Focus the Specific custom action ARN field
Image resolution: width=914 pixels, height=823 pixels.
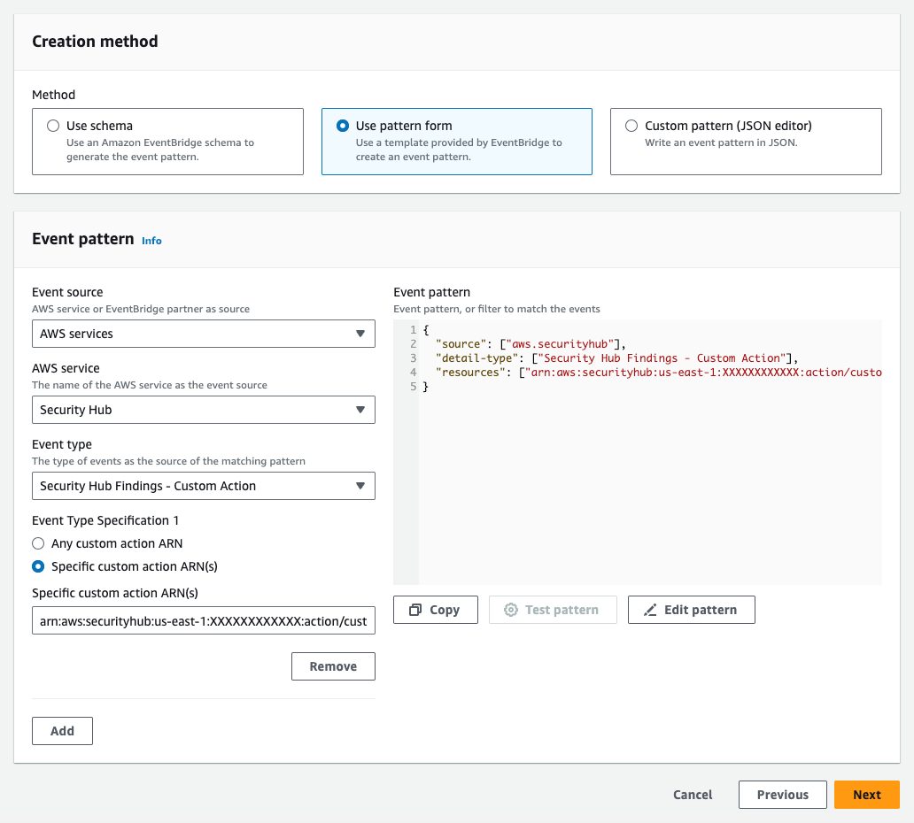coord(204,621)
